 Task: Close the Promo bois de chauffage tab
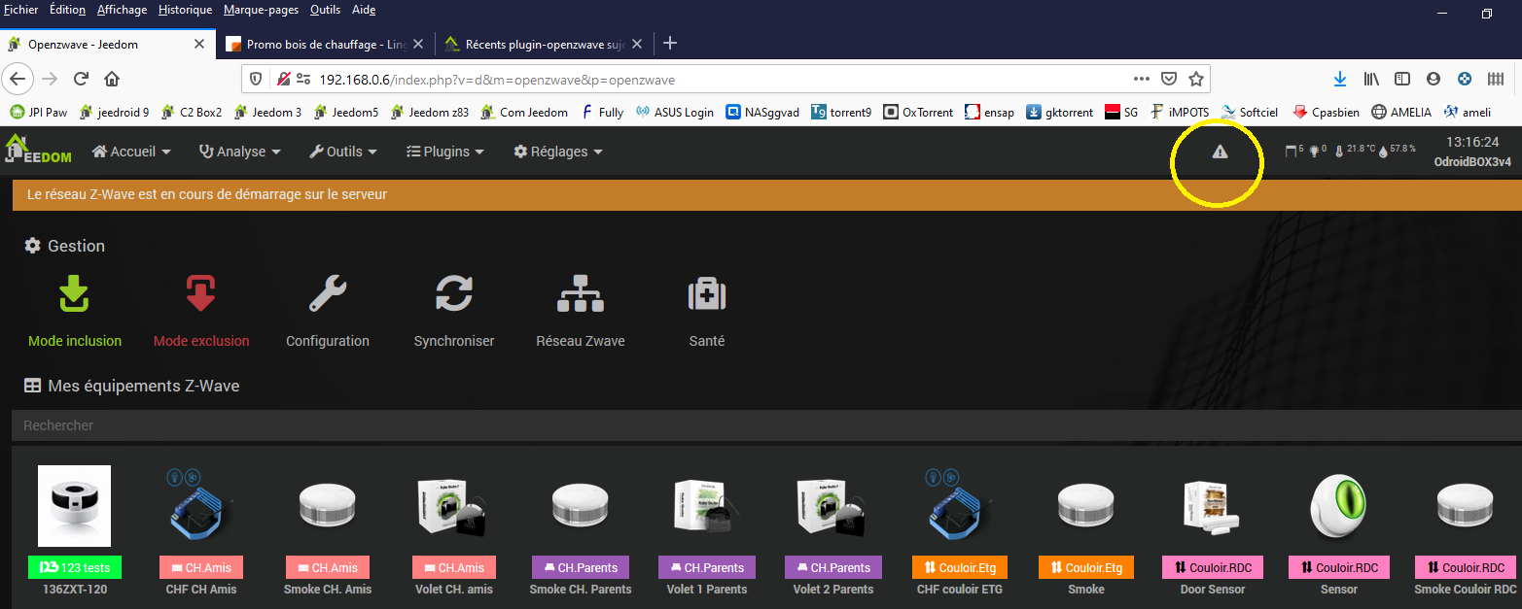[418, 44]
